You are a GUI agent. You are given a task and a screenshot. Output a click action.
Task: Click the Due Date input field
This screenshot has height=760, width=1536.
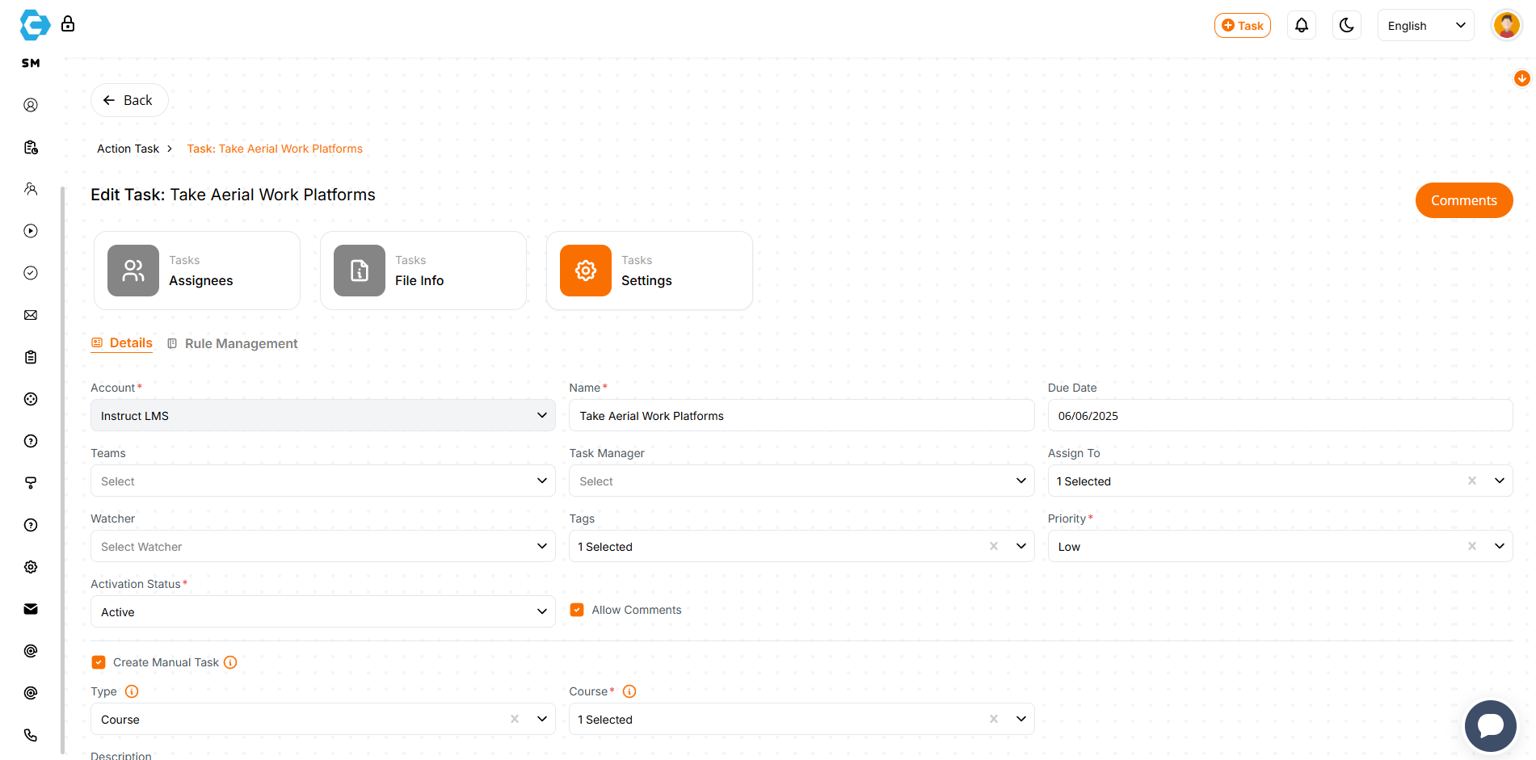tap(1279, 416)
